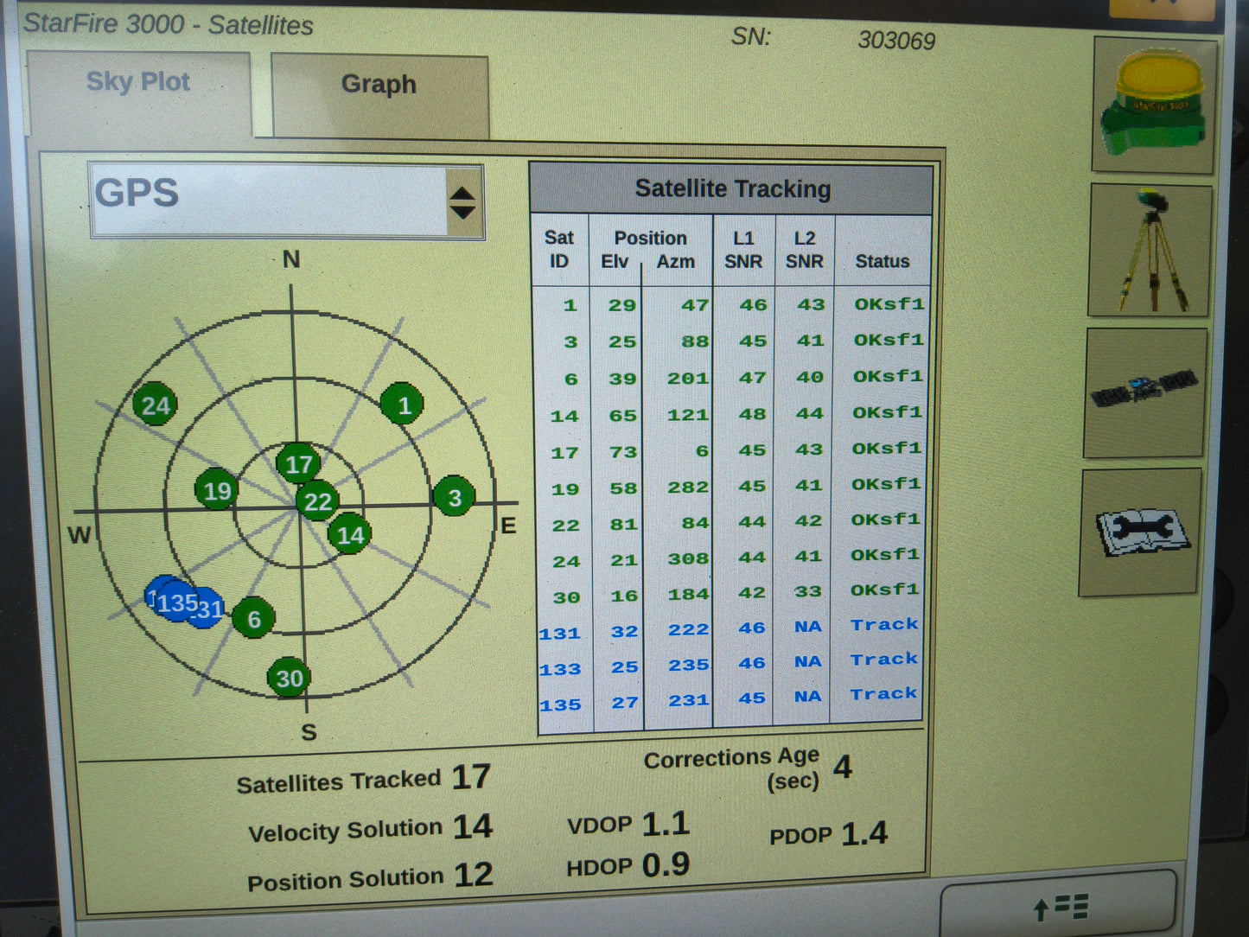Select satellite 14 on sky plot
Image resolution: width=1249 pixels, height=937 pixels.
coord(350,534)
